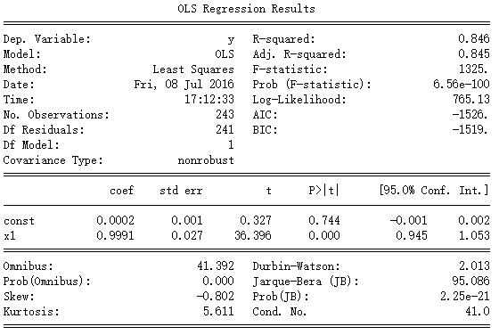Screen dimensions: 499x335
Task: Click the BIC label
Action: (x=266, y=130)
